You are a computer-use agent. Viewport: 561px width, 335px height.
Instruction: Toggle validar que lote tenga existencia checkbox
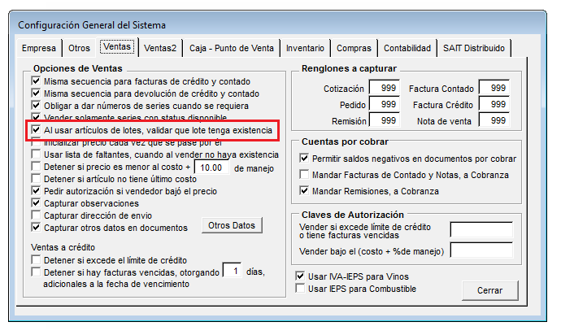pyautogui.click(x=36, y=130)
